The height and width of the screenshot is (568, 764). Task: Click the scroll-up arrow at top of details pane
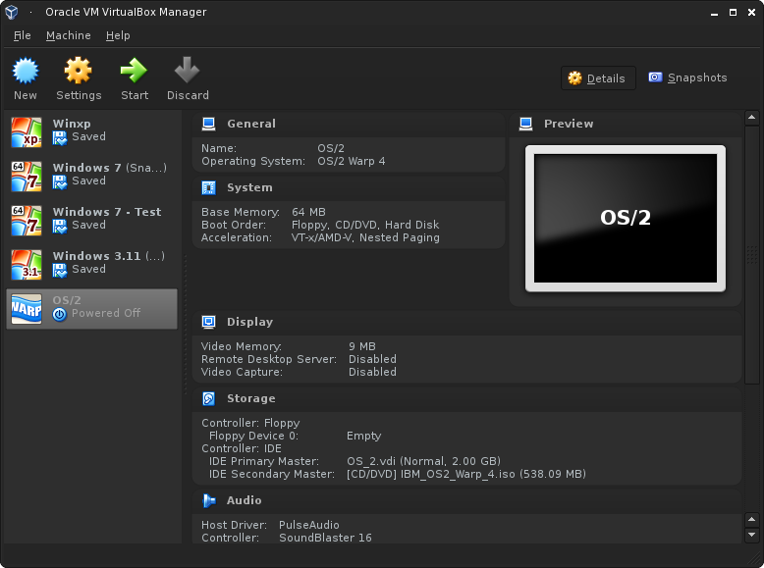click(x=752, y=118)
